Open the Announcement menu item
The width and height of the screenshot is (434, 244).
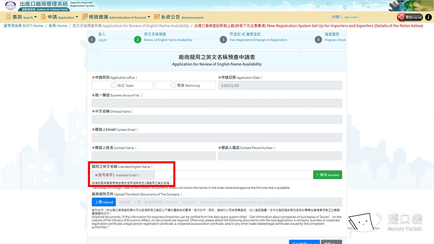pos(178,17)
